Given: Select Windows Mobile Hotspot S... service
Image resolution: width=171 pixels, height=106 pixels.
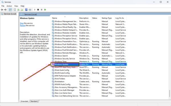Looking at the screenshot, I should (x=66, y=30).
